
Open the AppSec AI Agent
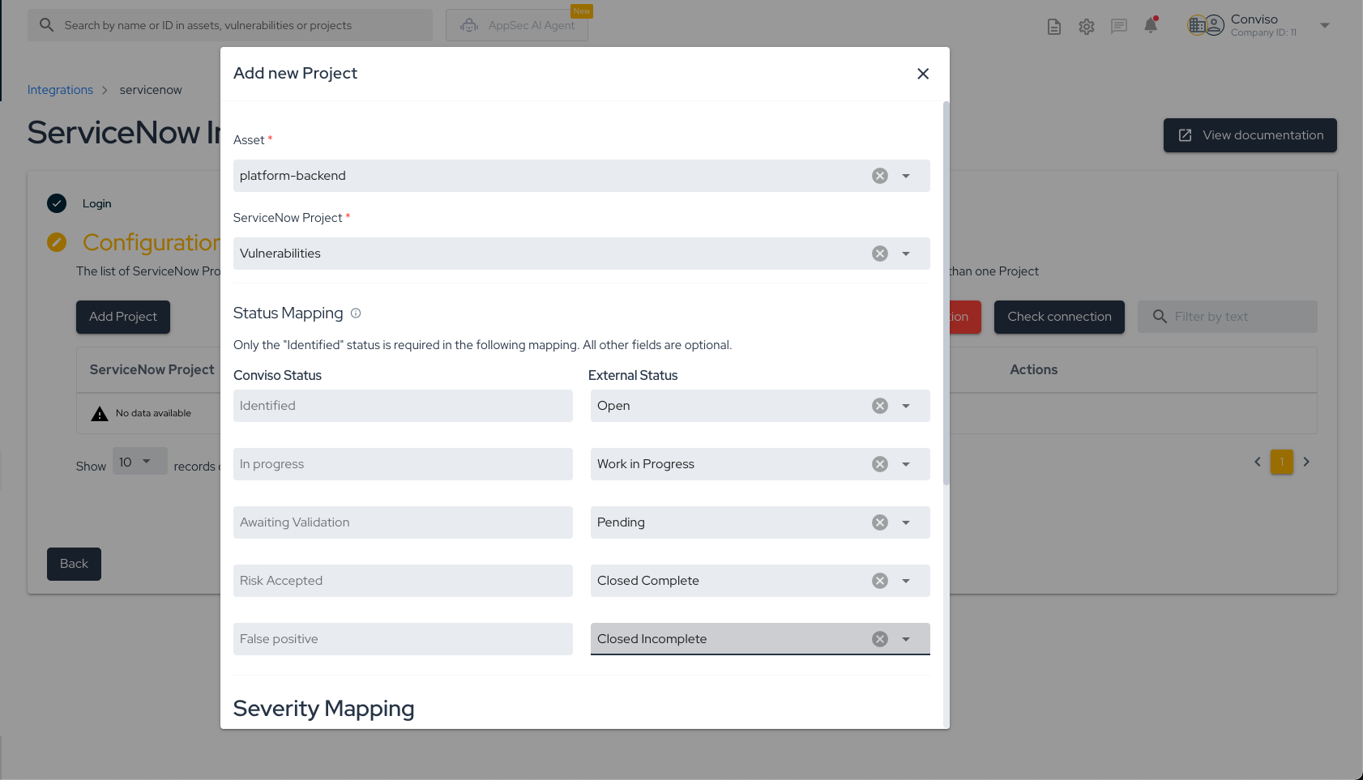click(x=516, y=24)
